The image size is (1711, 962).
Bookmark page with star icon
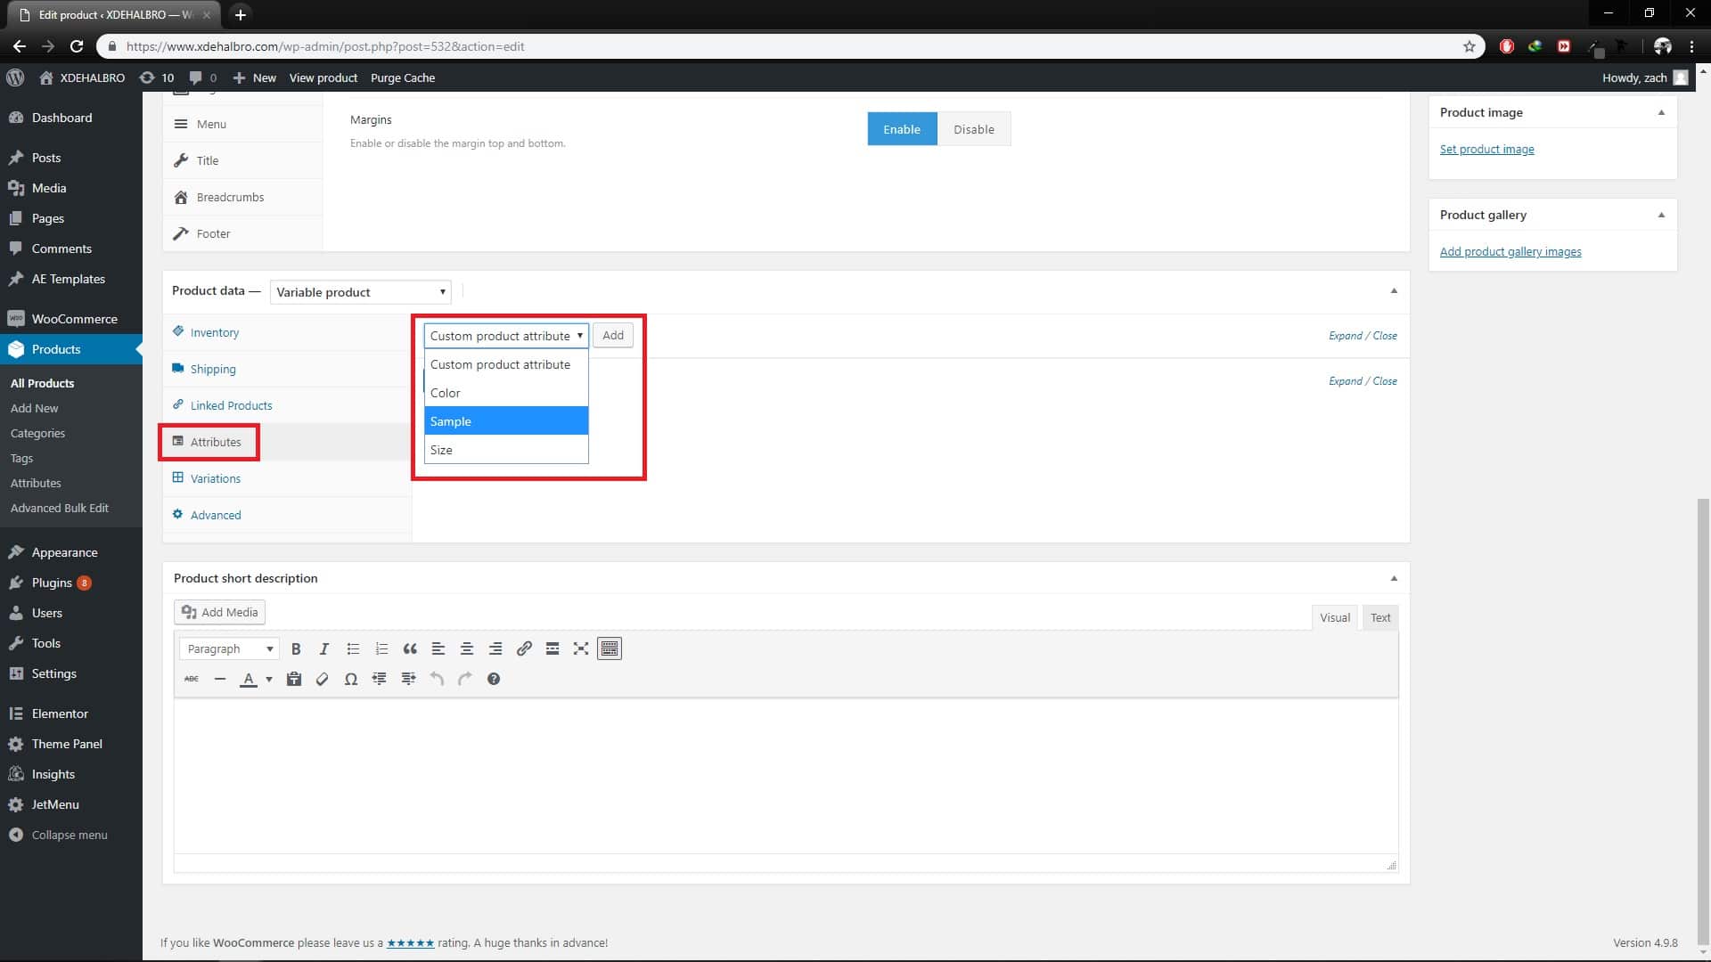click(1469, 46)
